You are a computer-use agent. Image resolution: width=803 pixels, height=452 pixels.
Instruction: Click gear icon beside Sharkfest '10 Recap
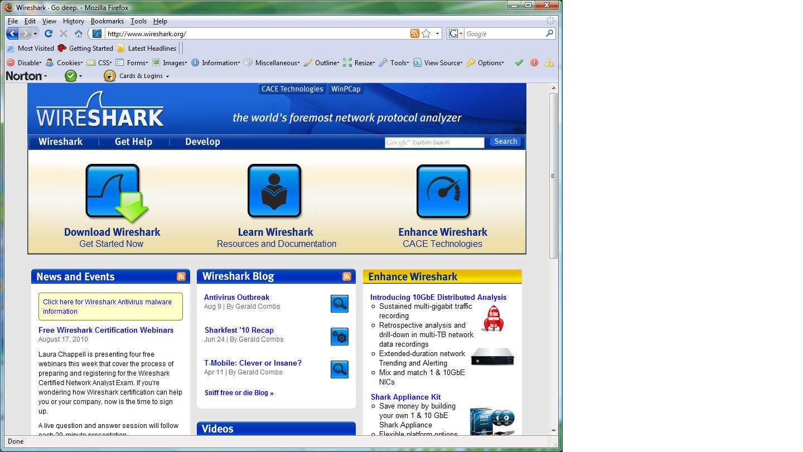pyautogui.click(x=340, y=336)
